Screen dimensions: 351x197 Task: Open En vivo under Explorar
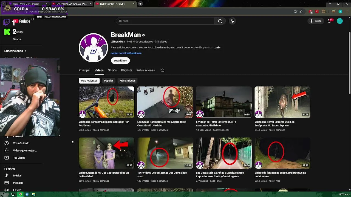click(x=17, y=190)
